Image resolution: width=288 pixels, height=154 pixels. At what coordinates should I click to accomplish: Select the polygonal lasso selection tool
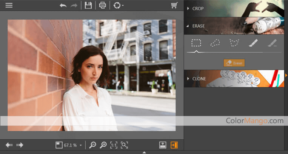point(234,43)
